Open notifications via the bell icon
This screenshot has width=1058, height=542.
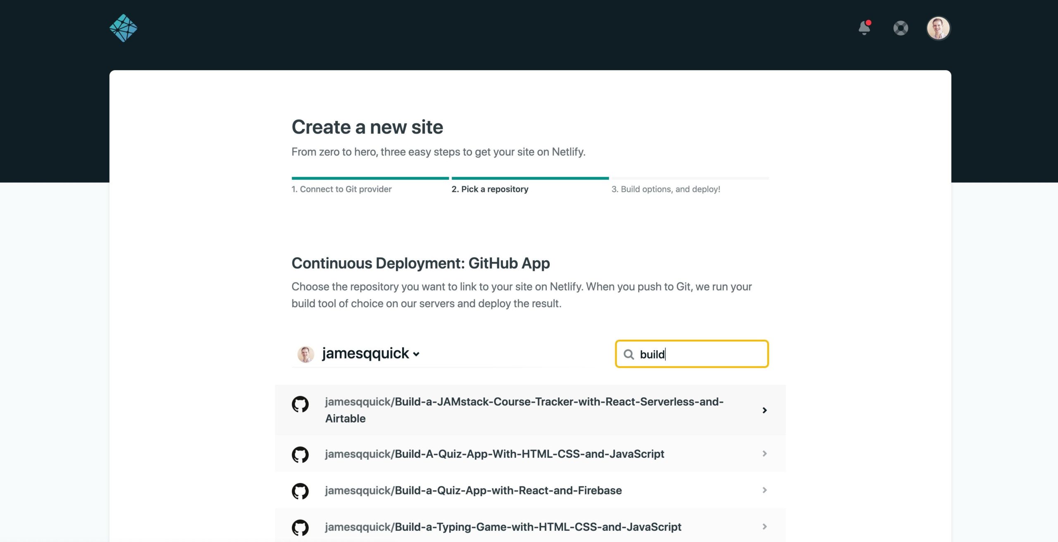click(864, 28)
